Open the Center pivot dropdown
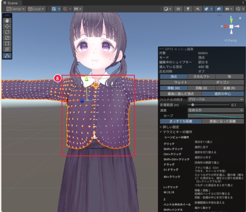 pos(16,9)
